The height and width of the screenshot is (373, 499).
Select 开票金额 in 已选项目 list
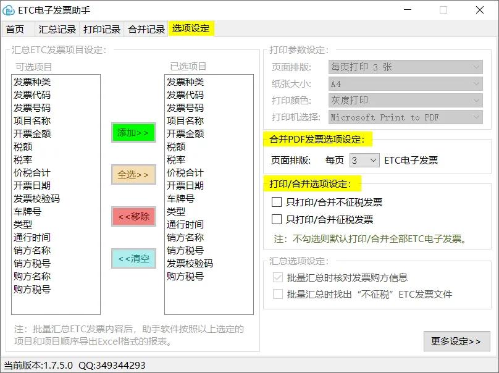click(185, 133)
